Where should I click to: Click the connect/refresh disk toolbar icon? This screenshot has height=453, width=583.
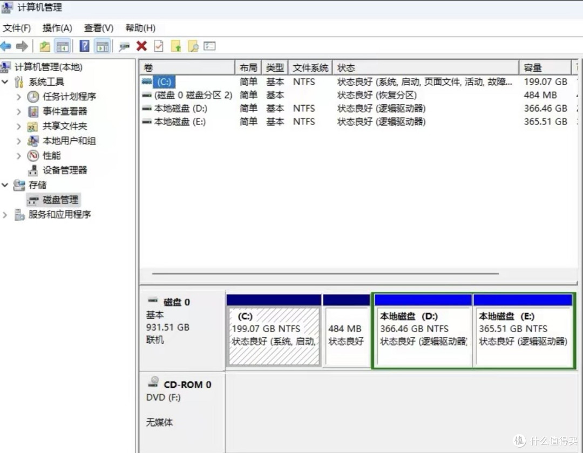click(124, 47)
